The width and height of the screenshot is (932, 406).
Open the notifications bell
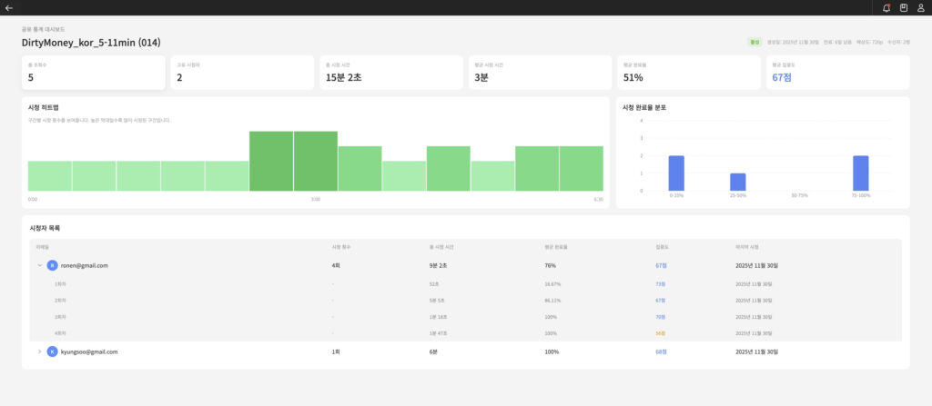coord(886,7)
